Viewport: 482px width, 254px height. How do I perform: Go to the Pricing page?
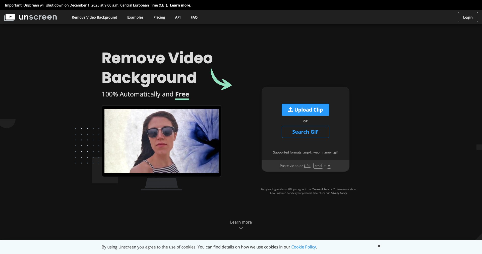coord(159,17)
